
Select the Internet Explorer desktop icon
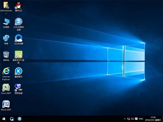6,71
